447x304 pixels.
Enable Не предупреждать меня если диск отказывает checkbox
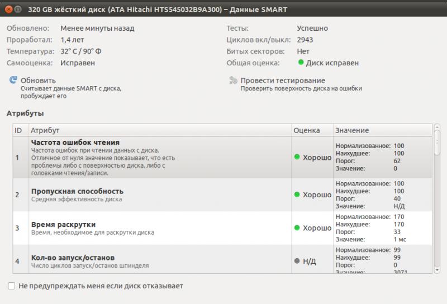point(12,286)
